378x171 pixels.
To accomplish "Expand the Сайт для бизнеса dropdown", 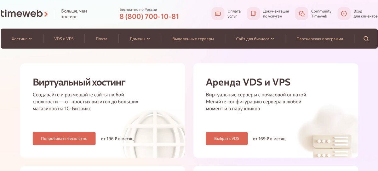I will (x=255, y=39).
